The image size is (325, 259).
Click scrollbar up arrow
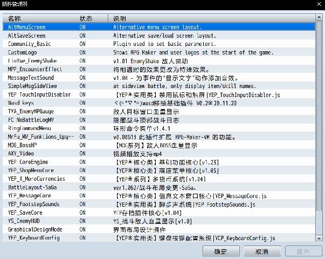tap(319, 18)
